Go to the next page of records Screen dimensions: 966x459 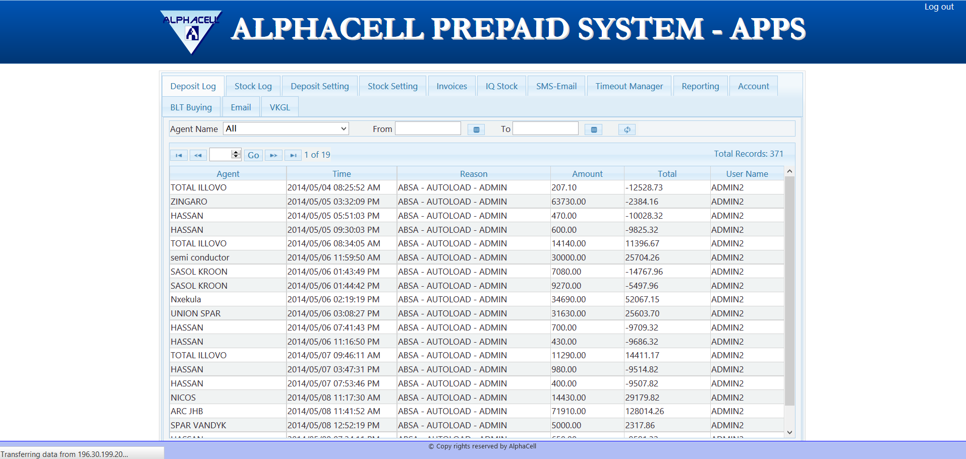click(273, 155)
